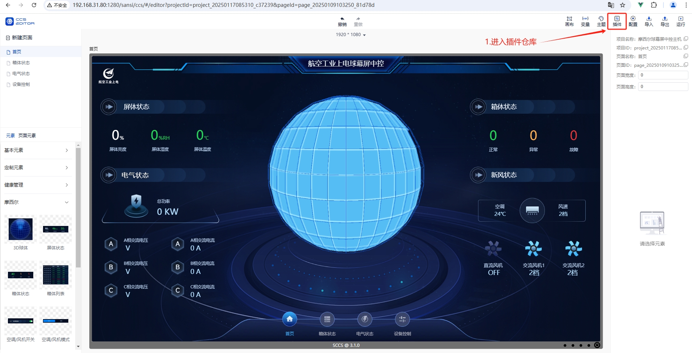Select the 电气状态 page in page list
The height and width of the screenshot is (353, 692).
41,73
